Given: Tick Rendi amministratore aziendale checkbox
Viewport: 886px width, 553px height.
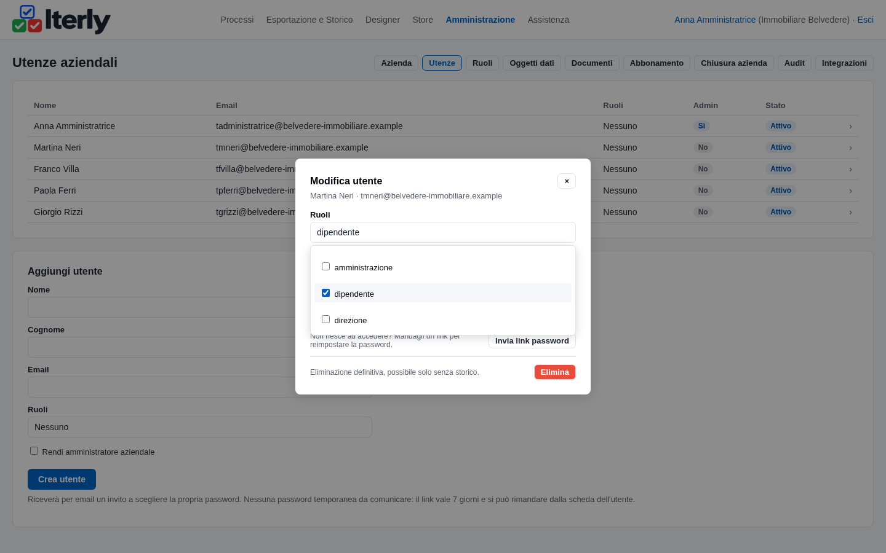Looking at the screenshot, I should point(34,451).
